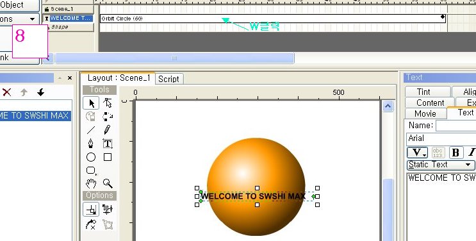Screen dimensions: 476x241
Task: Close the Outline panel
Action: 70,78
